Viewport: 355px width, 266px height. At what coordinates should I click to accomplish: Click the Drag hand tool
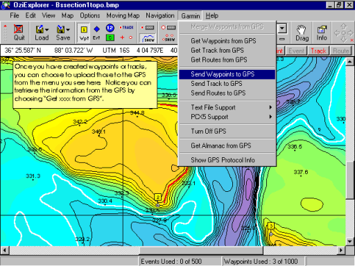click(x=302, y=33)
